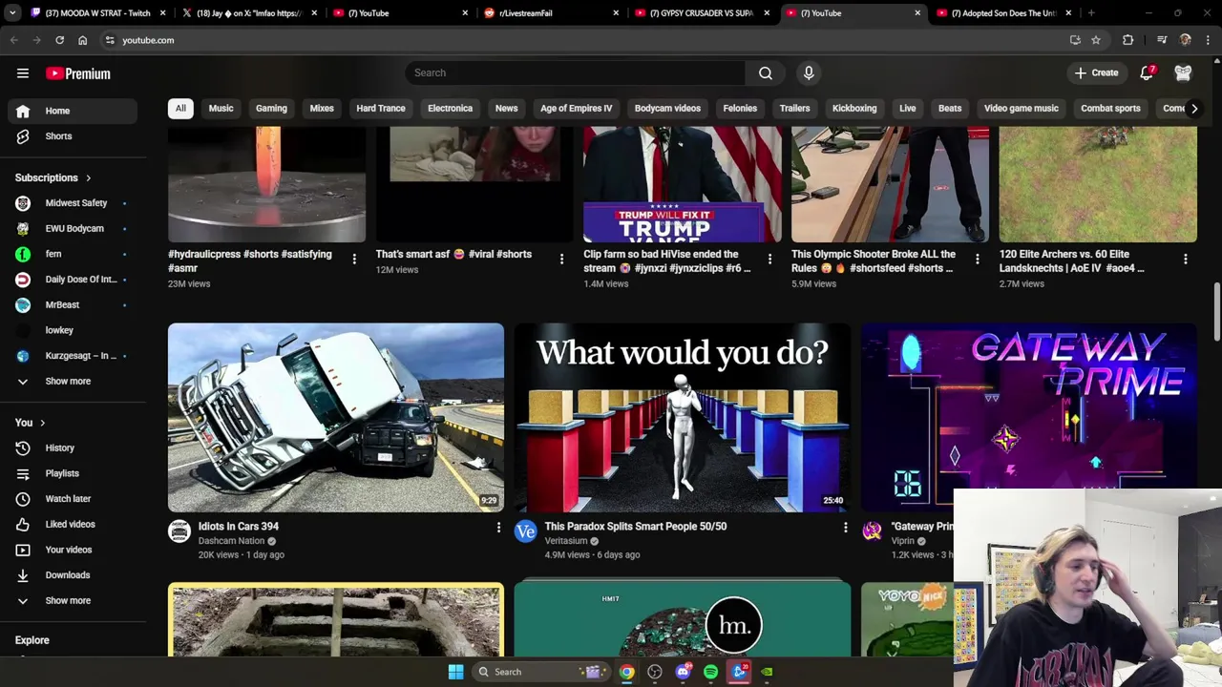
Task: Open fern channel subscription
Action: coord(74,254)
